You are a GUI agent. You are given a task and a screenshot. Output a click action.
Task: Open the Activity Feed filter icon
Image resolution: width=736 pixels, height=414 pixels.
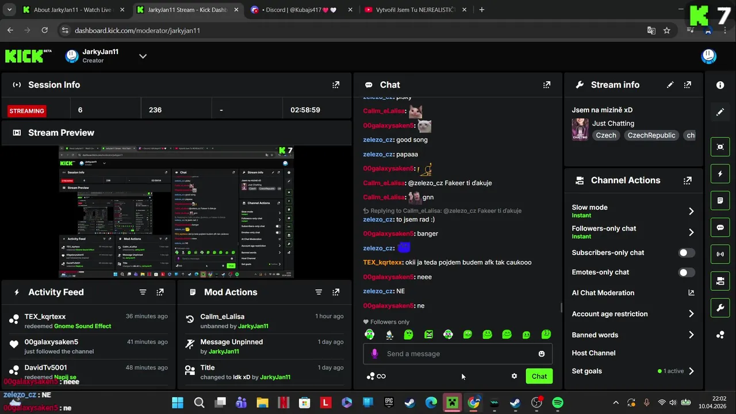[143, 292]
